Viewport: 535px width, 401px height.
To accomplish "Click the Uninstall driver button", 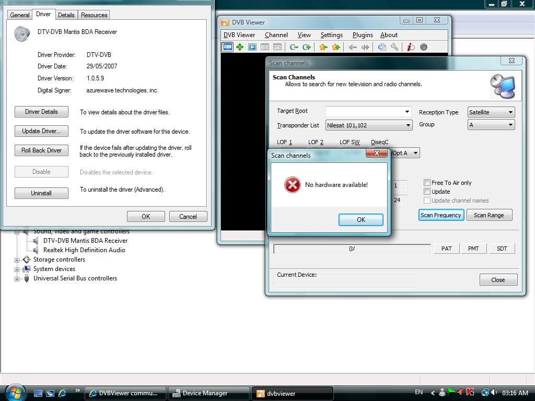I will pos(41,193).
